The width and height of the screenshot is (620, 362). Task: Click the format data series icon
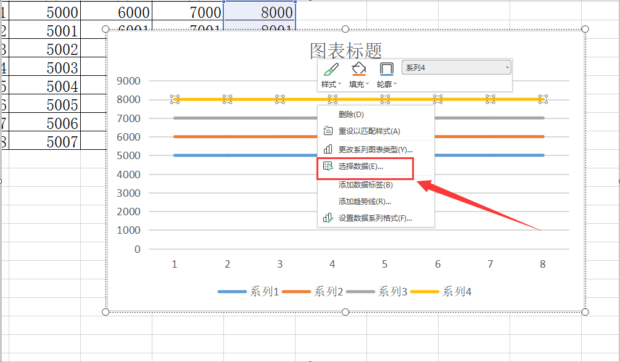pyautogui.click(x=328, y=218)
